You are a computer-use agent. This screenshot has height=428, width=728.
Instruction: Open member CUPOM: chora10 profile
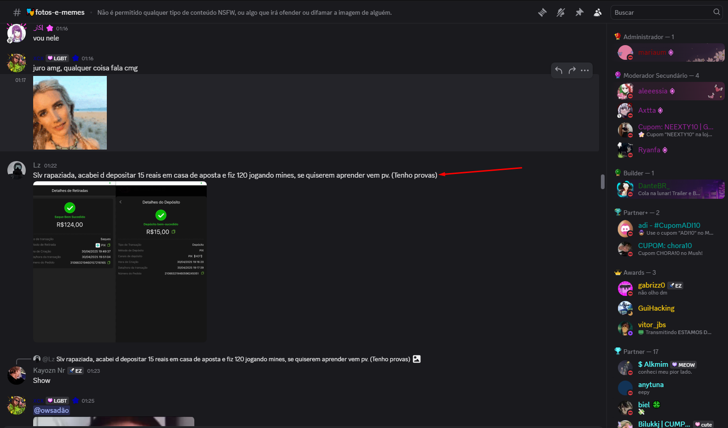(x=670, y=249)
